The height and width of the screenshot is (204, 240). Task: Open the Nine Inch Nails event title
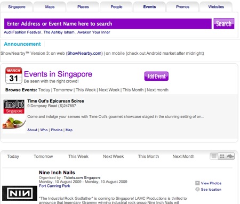click(x=57, y=173)
